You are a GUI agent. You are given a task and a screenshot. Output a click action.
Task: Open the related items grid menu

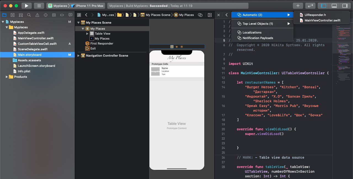point(79,15)
